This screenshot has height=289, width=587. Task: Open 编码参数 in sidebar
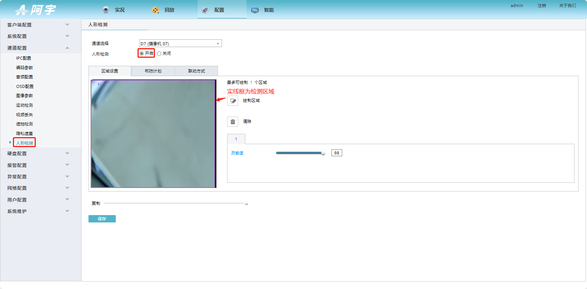pos(24,68)
